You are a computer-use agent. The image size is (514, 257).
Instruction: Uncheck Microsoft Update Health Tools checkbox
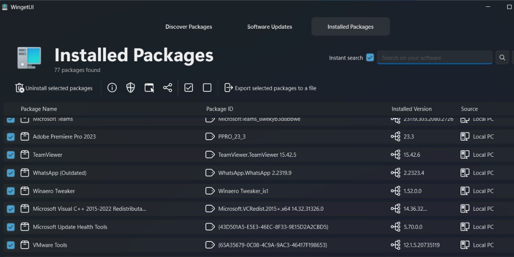pyautogui.click(x=11, y=227)
